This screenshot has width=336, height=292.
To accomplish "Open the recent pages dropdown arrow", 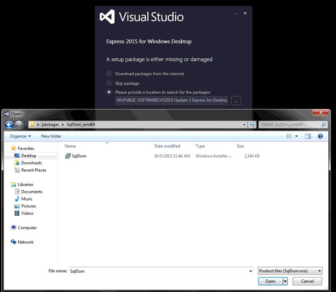I will pos(26,125).
